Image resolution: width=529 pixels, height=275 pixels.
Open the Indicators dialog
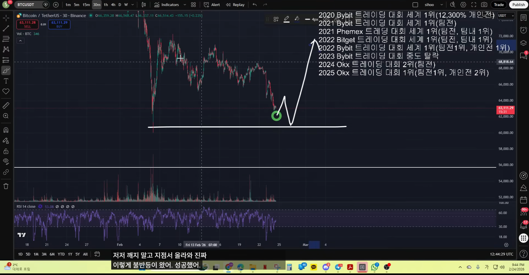167,5
